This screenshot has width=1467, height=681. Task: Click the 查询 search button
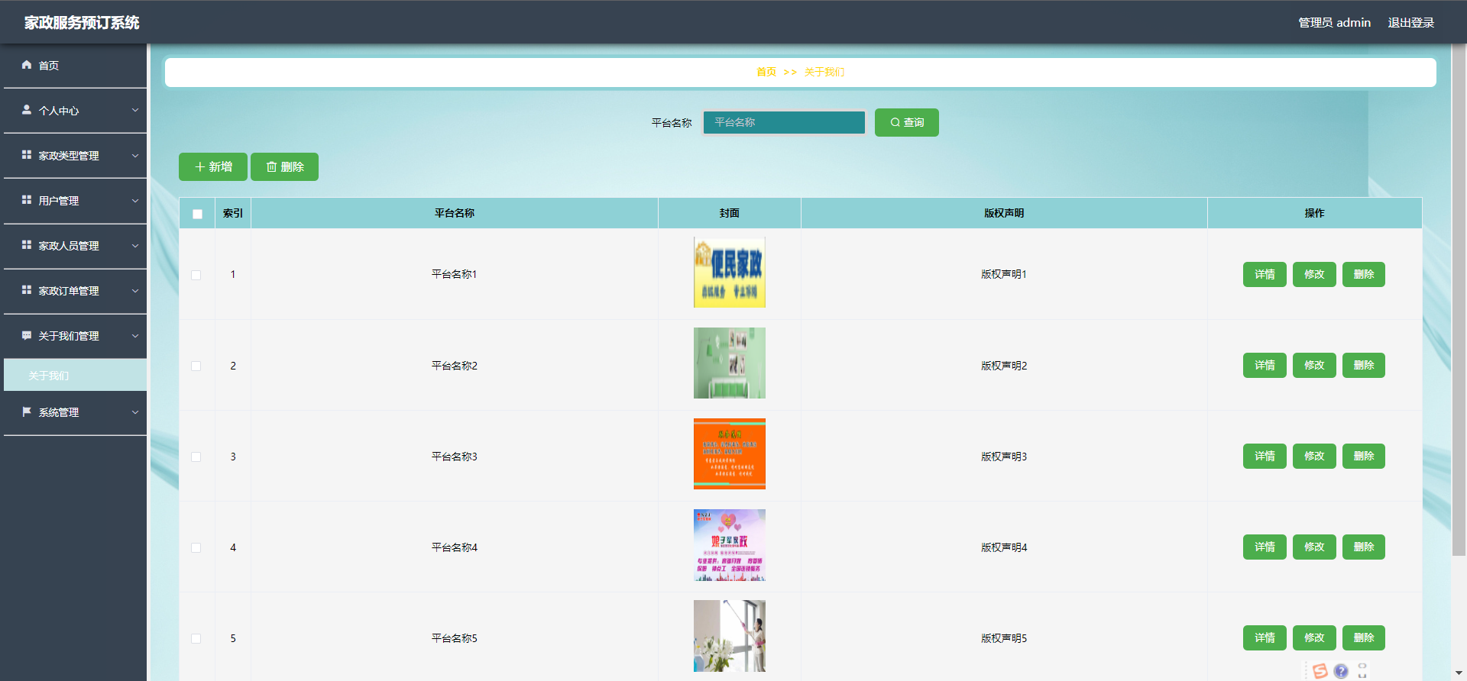pyautogui.click(x=906, y=122)
